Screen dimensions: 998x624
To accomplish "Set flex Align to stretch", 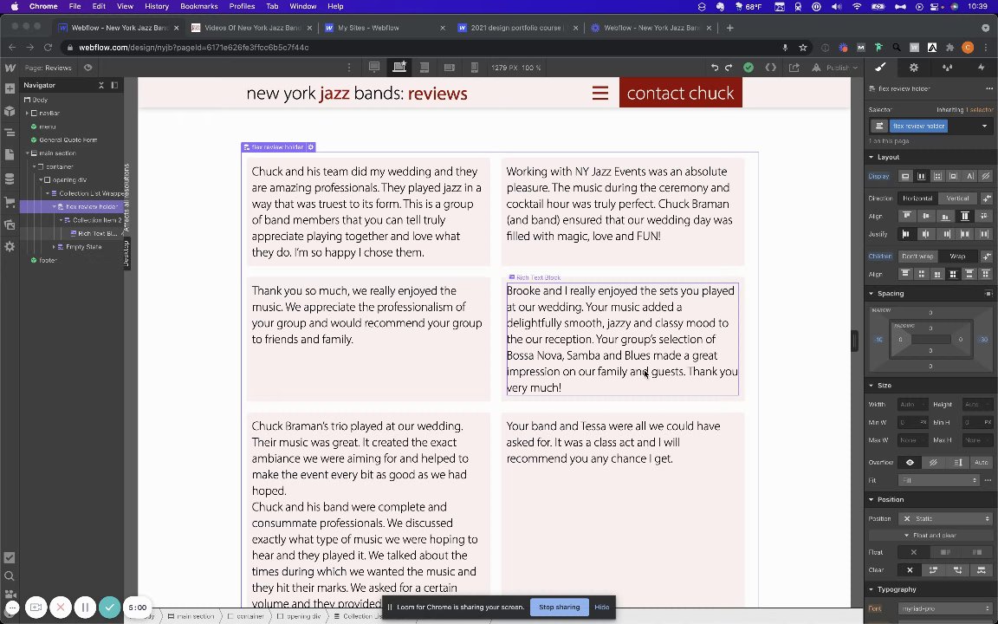I will [x=965, y=217].
